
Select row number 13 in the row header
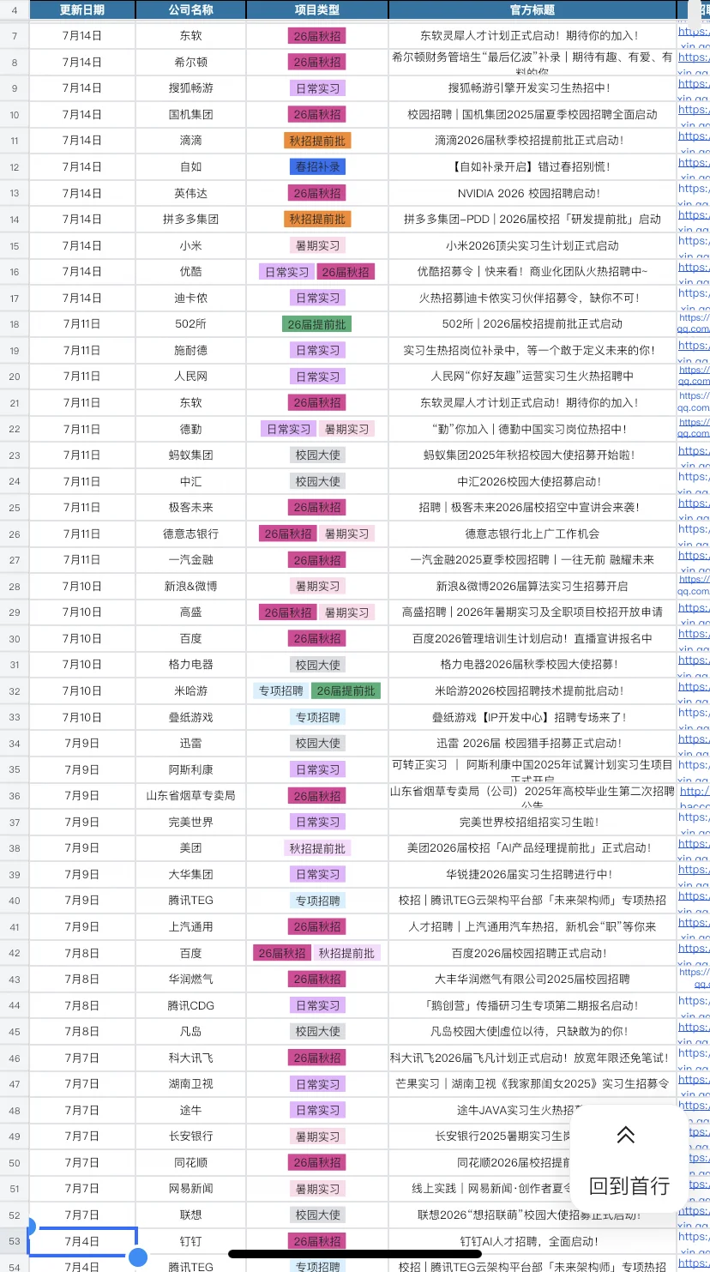tap(15, 193)
